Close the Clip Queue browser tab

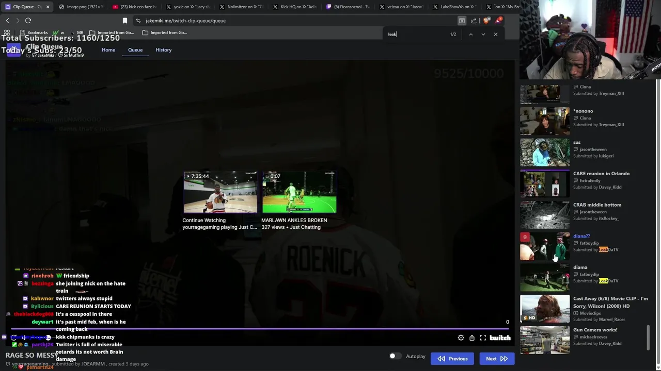click(48, 7)
